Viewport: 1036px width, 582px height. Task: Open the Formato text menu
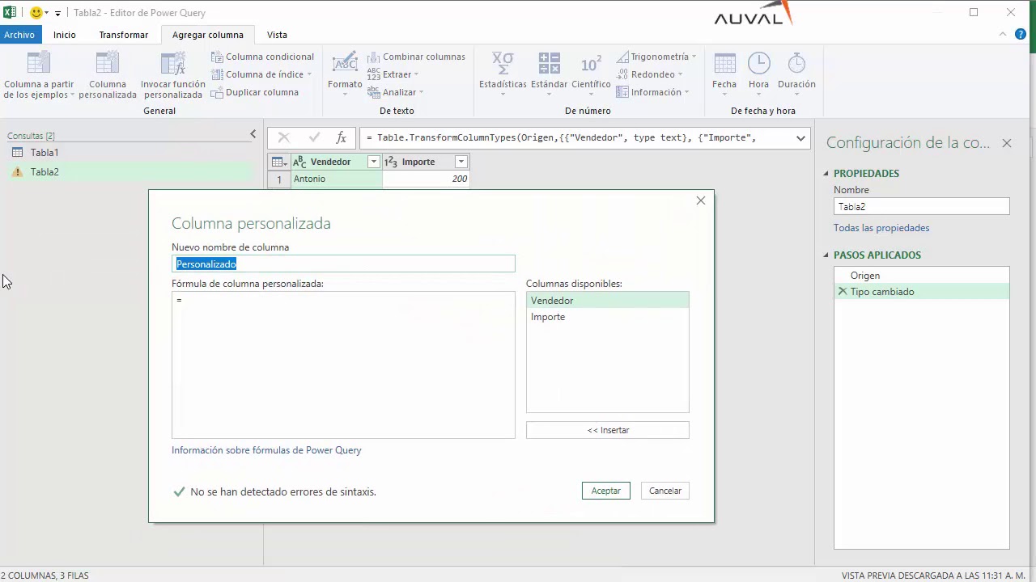(345, 74)
